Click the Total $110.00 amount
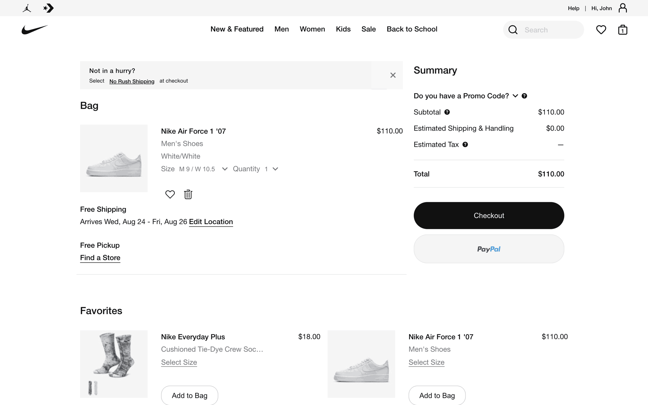Viewport: 648px width, 405px height. (551, 174)
